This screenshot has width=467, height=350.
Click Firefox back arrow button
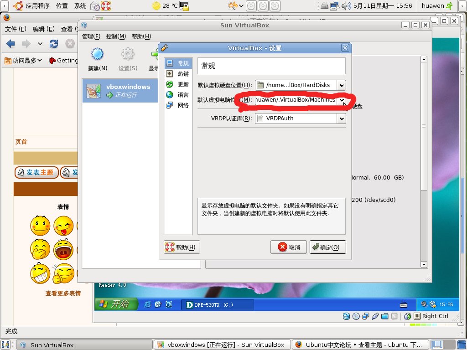10,44
